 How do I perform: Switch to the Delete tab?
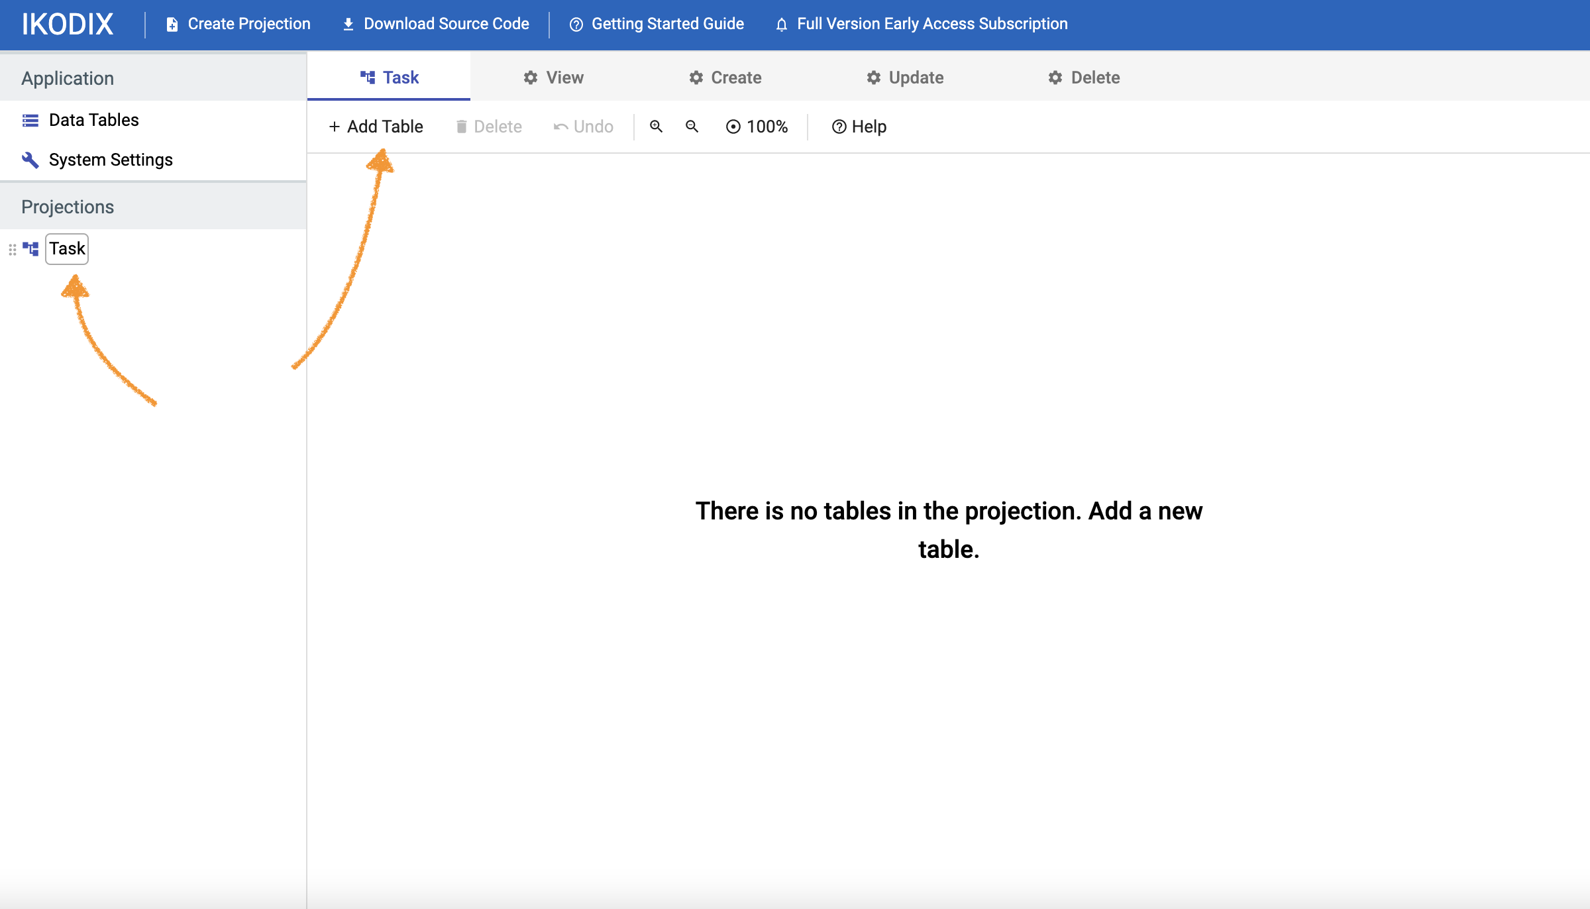pos(1084,78)
